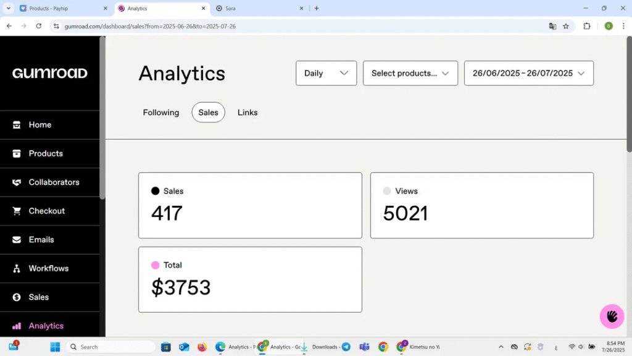Open the Emails section
Viewport: 632px width, 356px height.
tap(41, 240)
